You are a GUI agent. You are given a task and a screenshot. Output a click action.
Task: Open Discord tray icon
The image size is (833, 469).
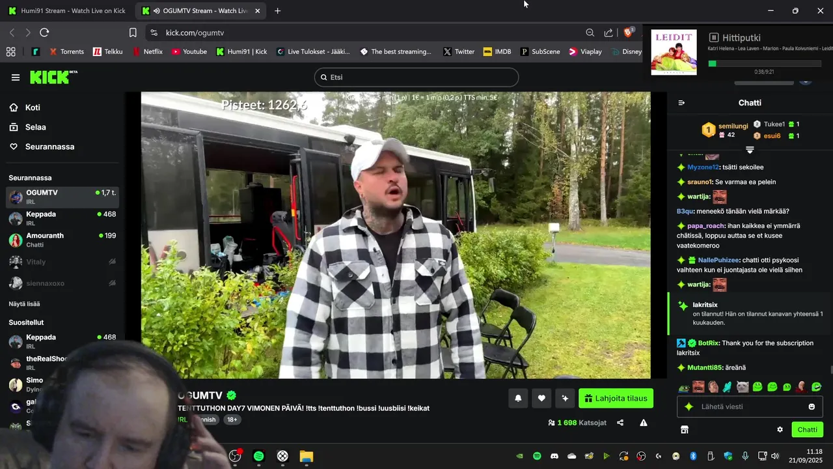point(554,456)
